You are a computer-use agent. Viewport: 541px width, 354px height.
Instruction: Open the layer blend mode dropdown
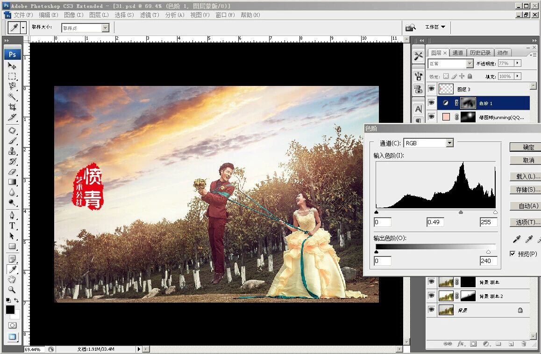[x=470, y=64]
